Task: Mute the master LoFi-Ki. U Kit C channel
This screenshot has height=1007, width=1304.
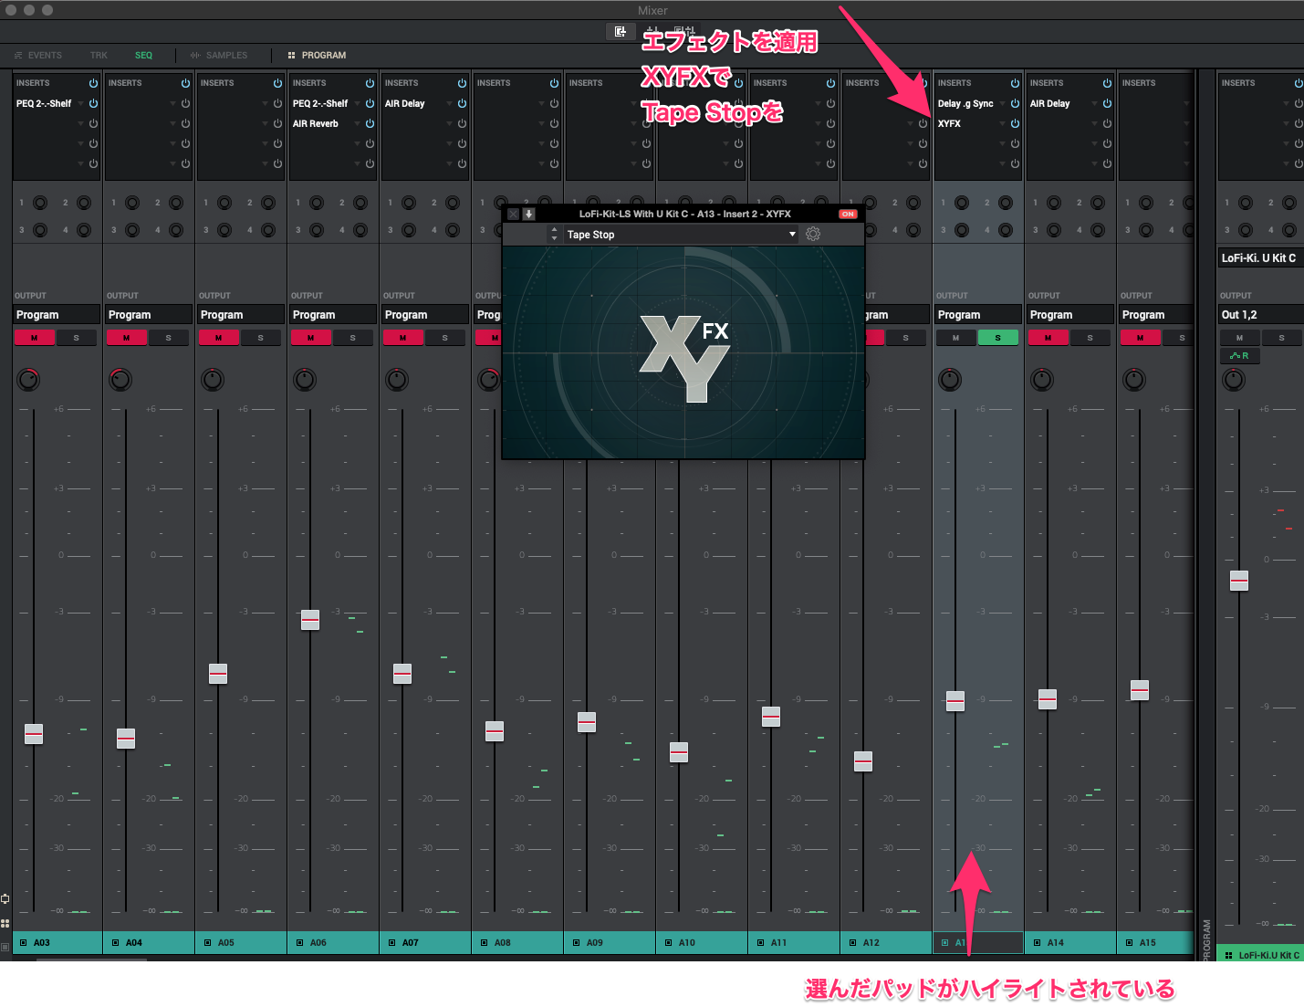Action: point(1239,338)
